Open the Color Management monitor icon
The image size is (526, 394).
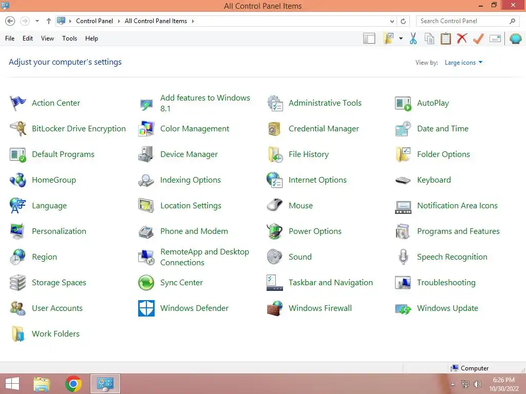[146, 129]
